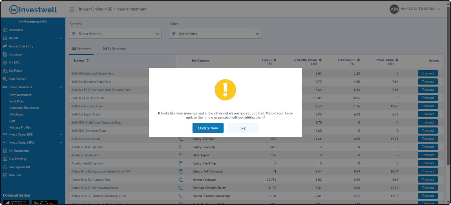
Task: Expand Invest Online MFU section
Action: tap(61, 143)
